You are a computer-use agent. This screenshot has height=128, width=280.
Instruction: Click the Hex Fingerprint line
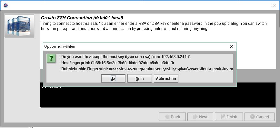click(118, 63)
